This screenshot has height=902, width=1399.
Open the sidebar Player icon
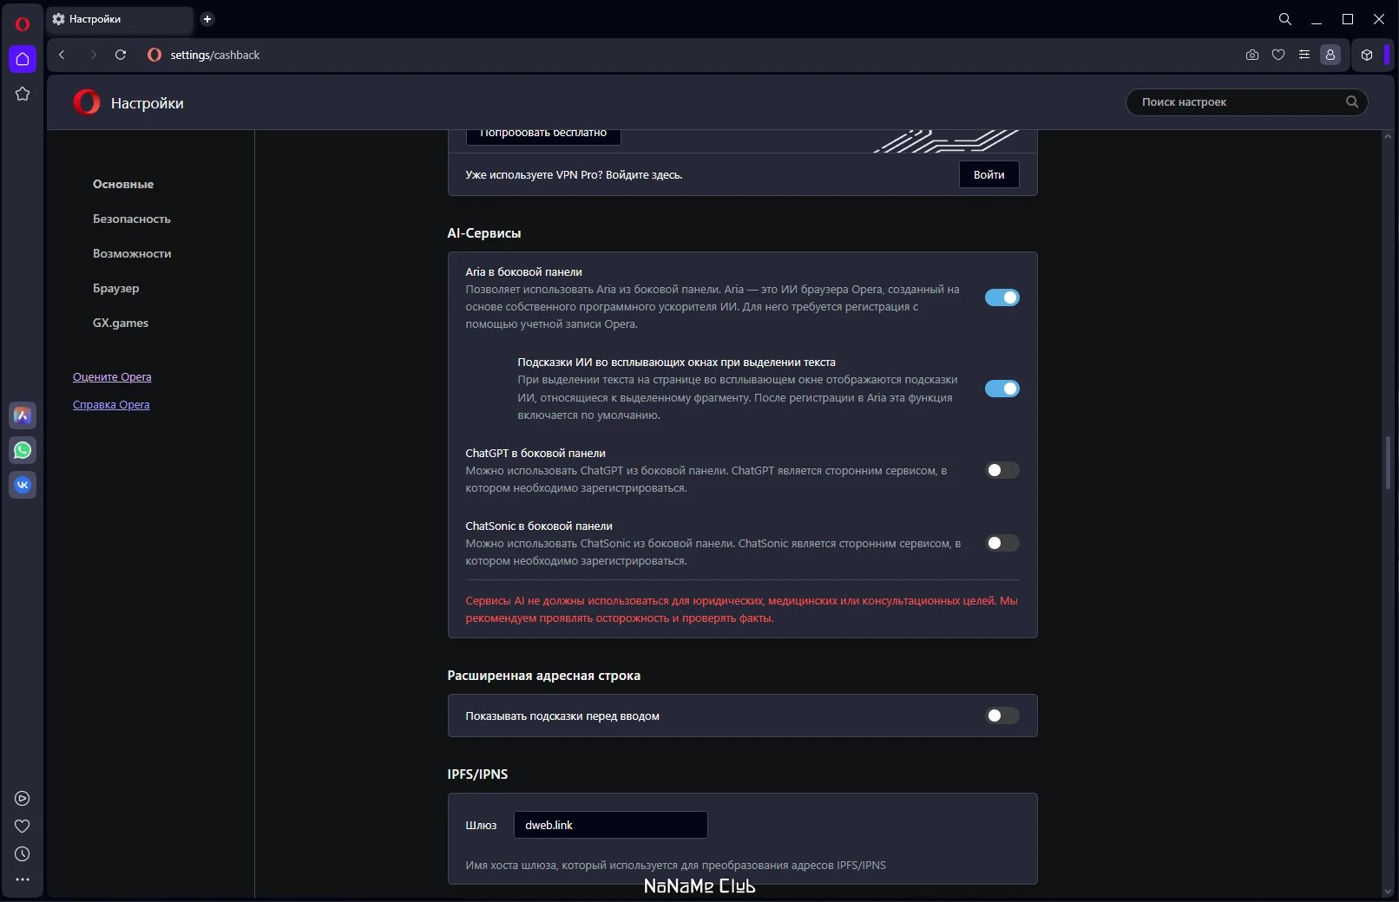coord(23,799)
